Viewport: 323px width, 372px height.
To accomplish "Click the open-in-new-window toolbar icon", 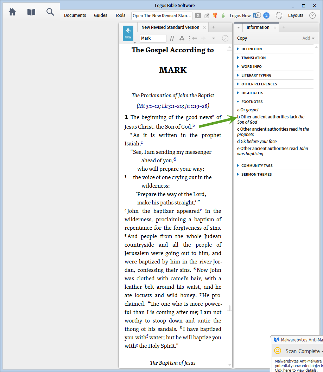I will pos(207,16).
